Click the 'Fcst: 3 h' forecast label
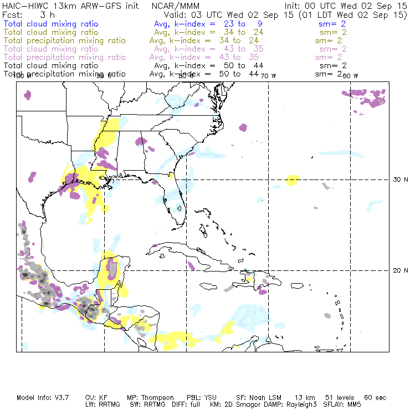The image size is (410, 410). point(28,15)
